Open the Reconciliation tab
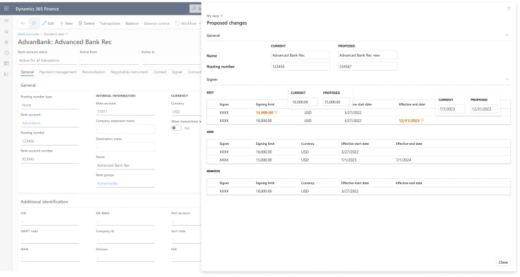 [93, 71]
